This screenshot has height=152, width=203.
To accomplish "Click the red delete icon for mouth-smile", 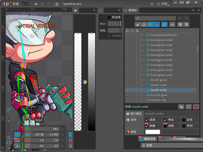I will [196, 107].
